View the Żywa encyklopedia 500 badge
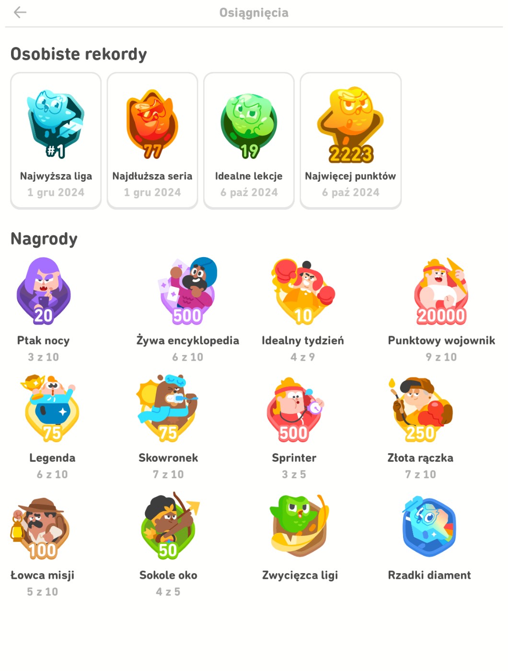This screenshot has width=508, height=671. tap(187, 291)
